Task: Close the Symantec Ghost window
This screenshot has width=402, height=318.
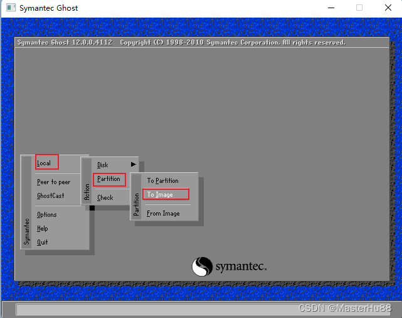Action: click(x=388, y=8)
